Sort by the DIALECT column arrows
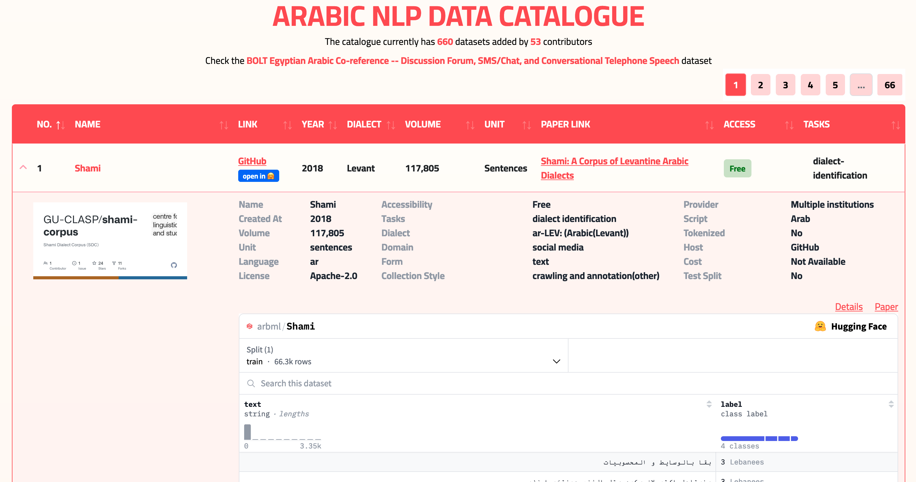Viewport: 916px width, 482px height. (x=391, y=125)
